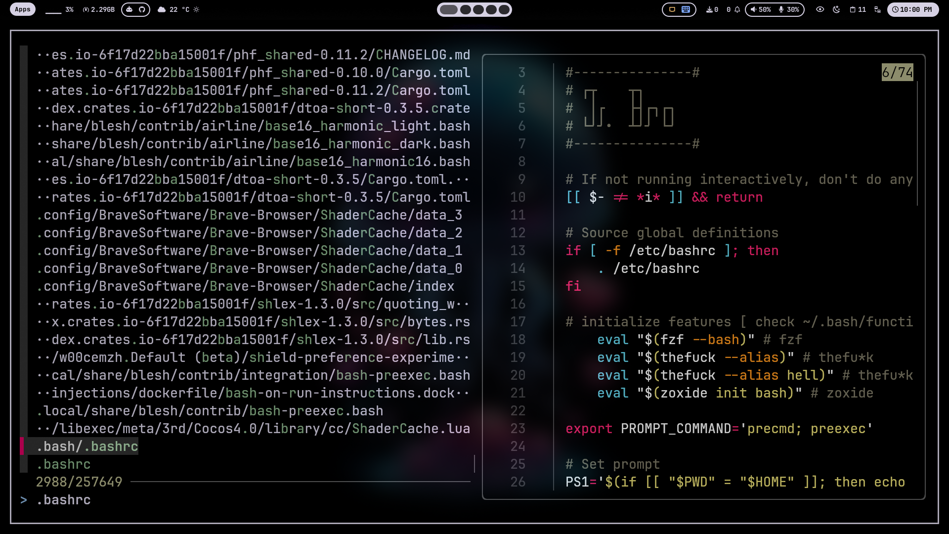
Task: Mute the microphone at 30%
Action: 789,9
